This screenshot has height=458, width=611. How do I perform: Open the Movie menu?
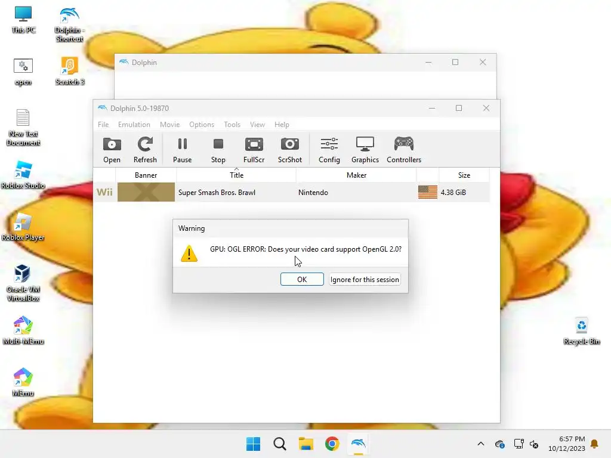coord(169,125)
